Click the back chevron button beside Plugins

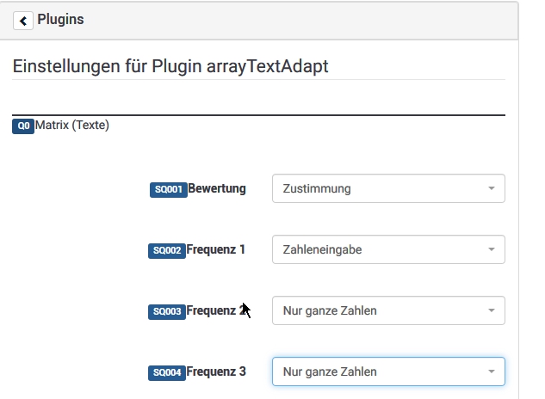(23, 21)
